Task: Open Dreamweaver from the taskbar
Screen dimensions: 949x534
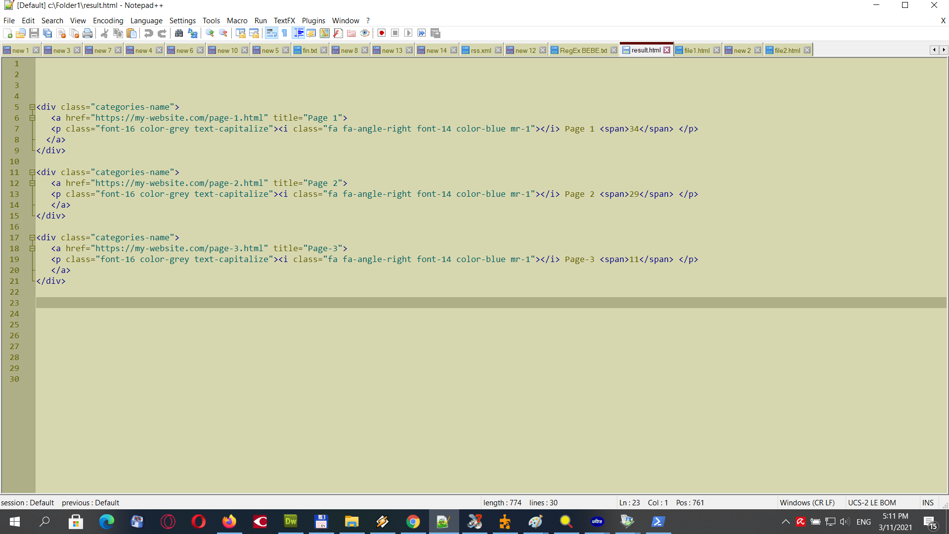Action: point(291,522)
